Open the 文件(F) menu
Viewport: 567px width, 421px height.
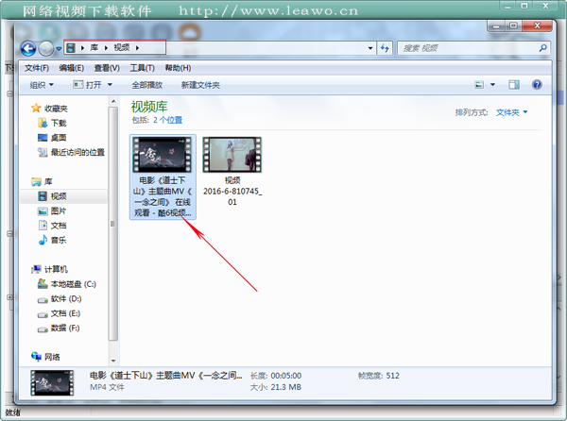tap(37, 68)
